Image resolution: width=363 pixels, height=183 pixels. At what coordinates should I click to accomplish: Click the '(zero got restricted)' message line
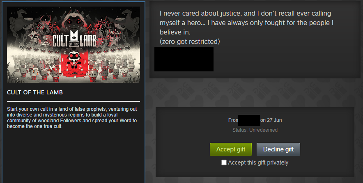[190, 41]
